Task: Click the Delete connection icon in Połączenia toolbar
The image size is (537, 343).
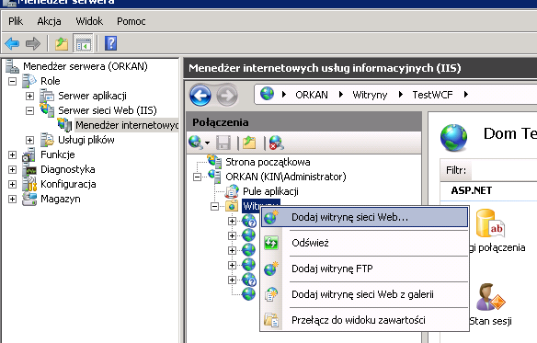Action: [x=276, y=143]
